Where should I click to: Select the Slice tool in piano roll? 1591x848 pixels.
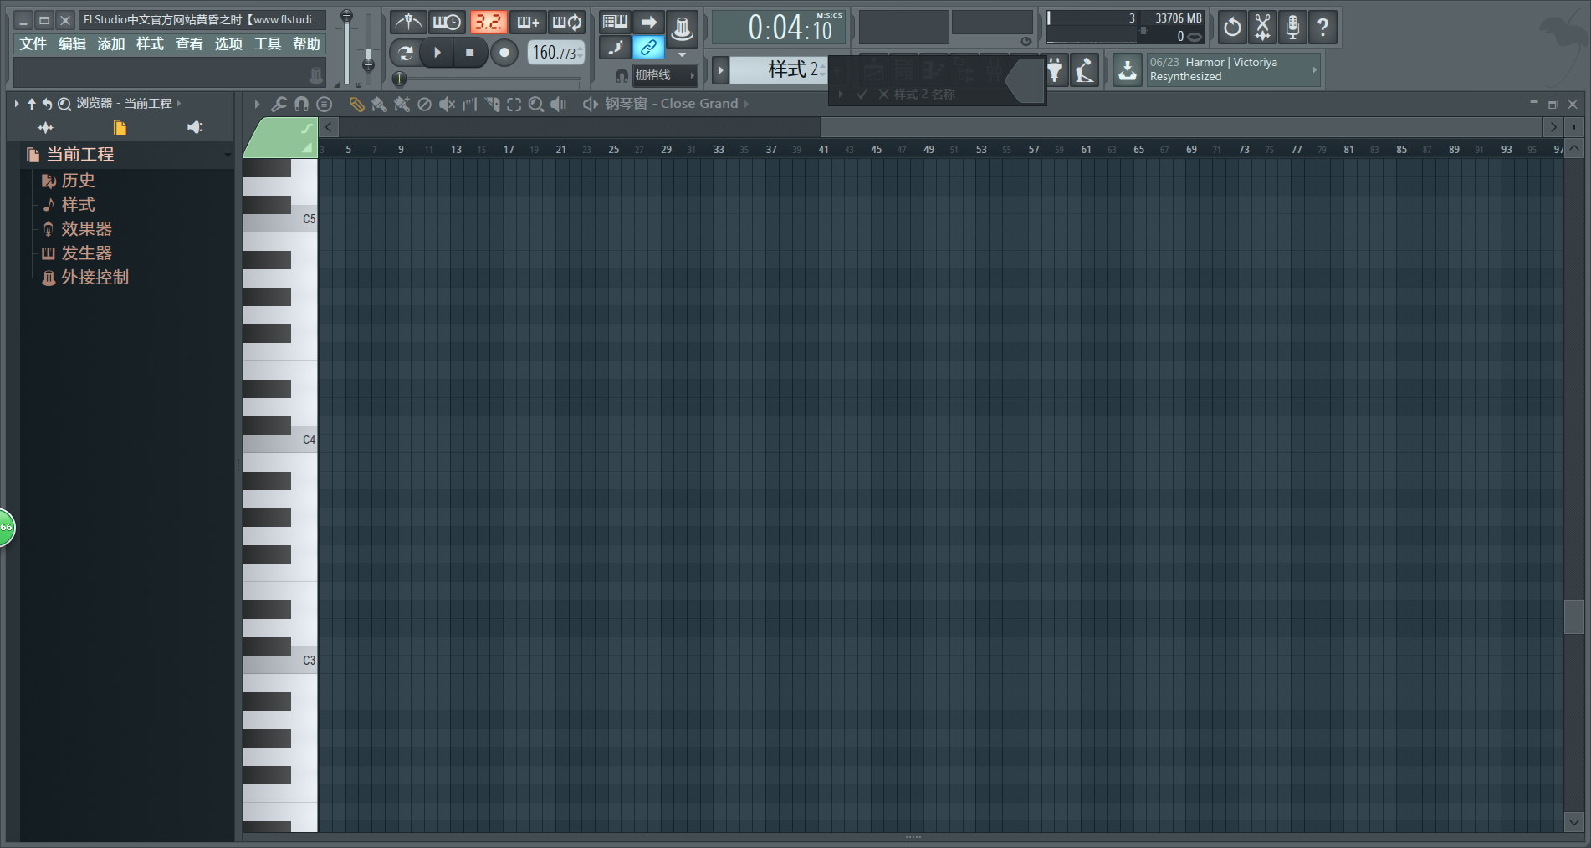pyautogui.click(x=492, y=104)
